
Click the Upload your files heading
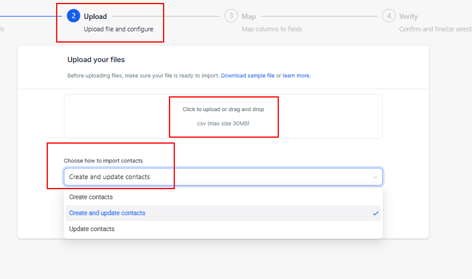(96, 60)
